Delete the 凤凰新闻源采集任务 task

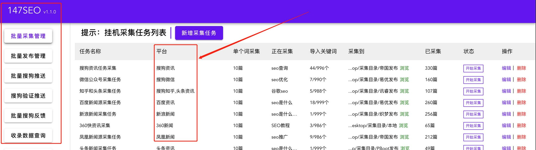(x=521, y=137)
